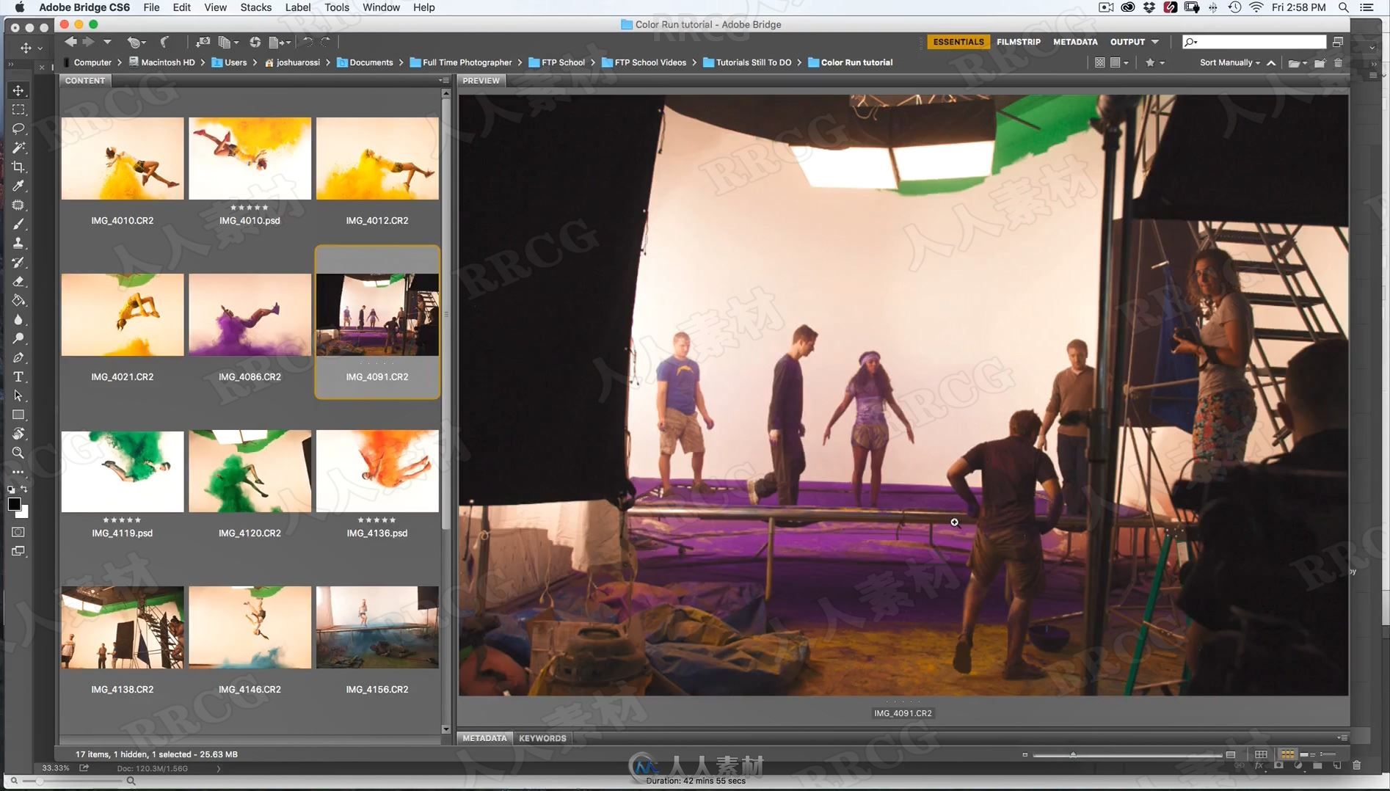Image resolution: width=1390 pixels, height=791 pixels.
Task: Select thumbnail IMG_4010.psd
Action: [x=250, y=158]
